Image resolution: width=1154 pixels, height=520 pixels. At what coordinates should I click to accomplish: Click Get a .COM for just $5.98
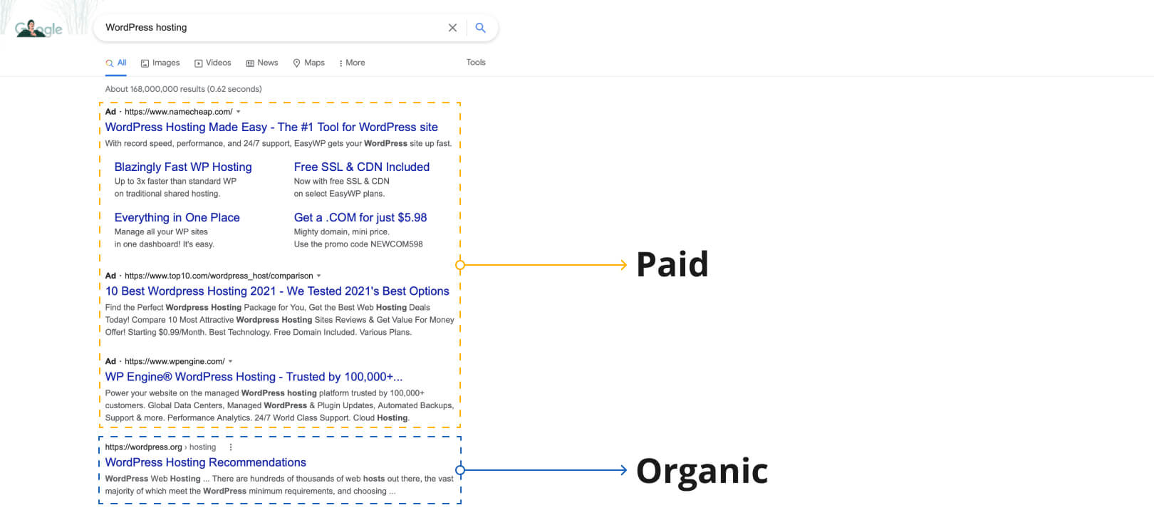pos(360,218)
